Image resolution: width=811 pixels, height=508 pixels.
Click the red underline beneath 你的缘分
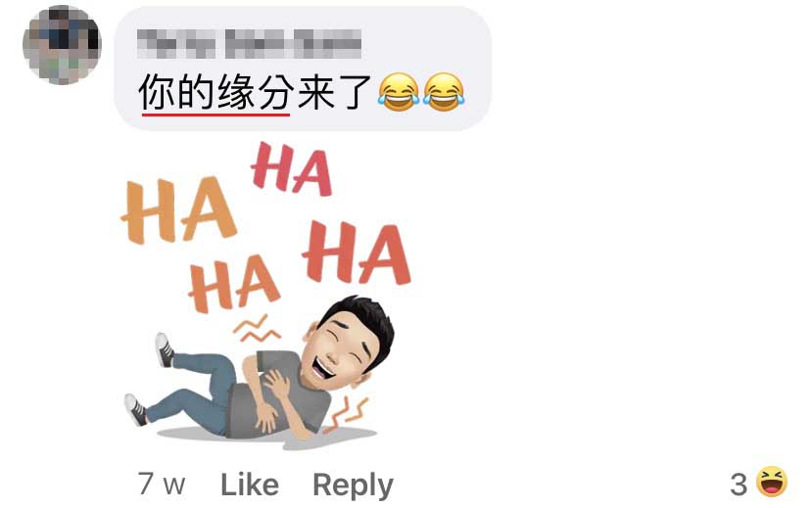215,115
